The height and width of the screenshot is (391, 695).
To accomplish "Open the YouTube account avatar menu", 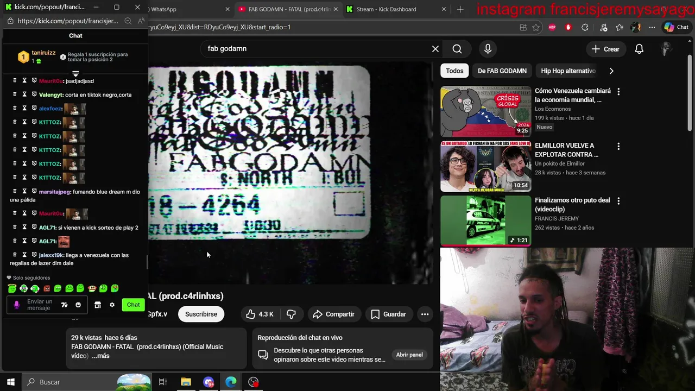I will [666, 49].
